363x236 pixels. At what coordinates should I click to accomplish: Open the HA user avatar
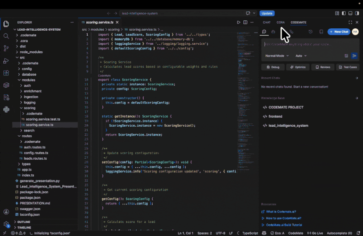coord(355,32)
